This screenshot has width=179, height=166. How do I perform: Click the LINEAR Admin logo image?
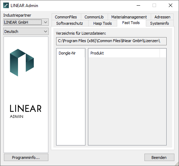click(x=26, y=95)
